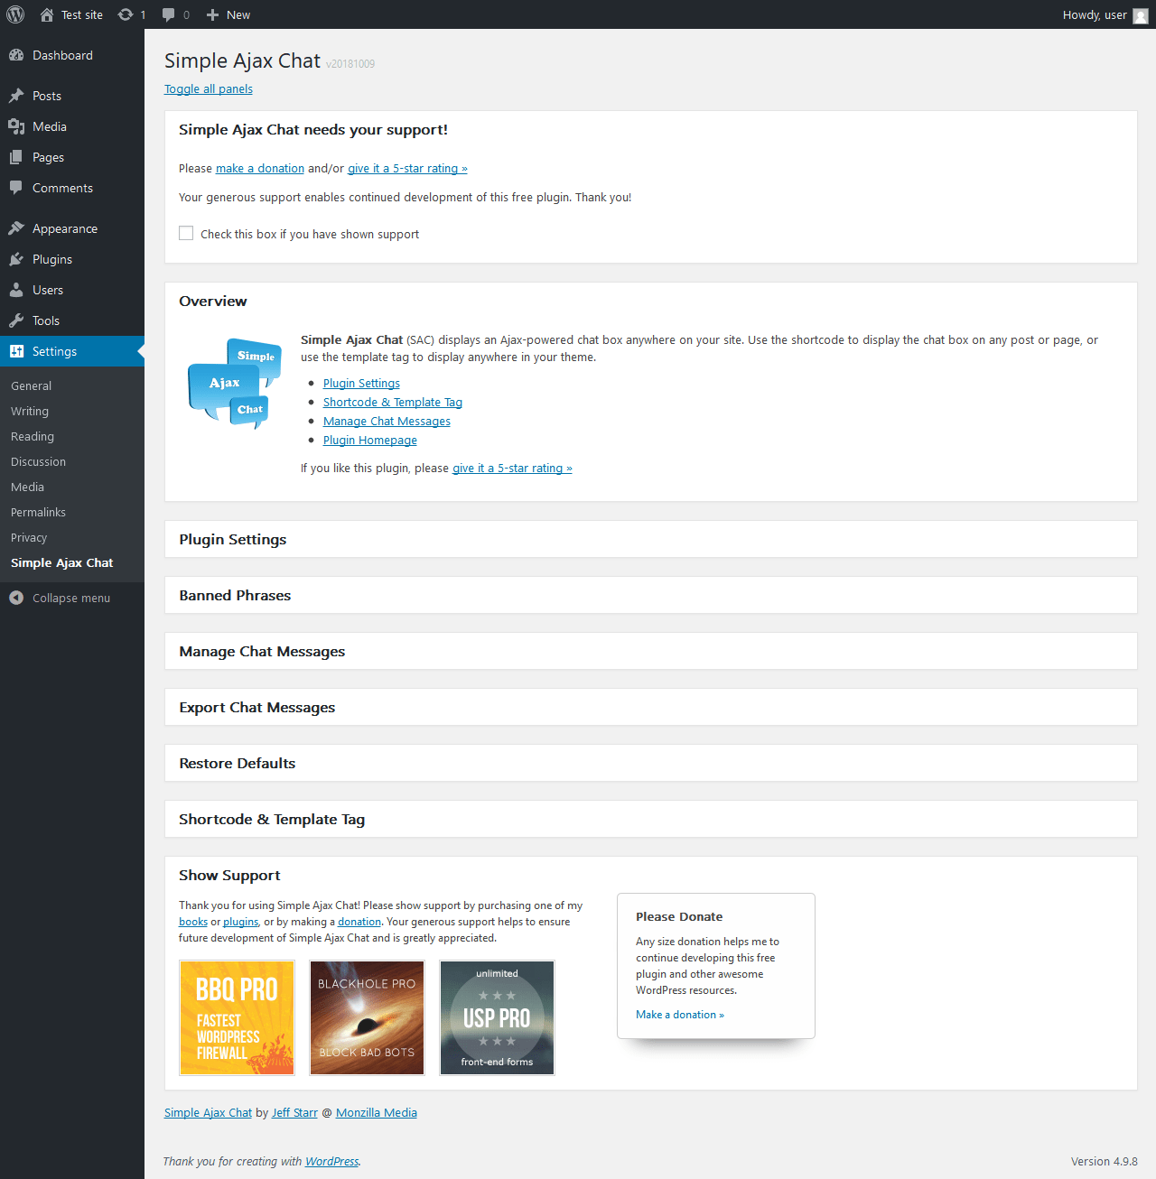Select Simple Ajax Chat submenu item
The height and width of the screenshot is (1179, 1156).
pyautogui.click(x=61, y=562)
